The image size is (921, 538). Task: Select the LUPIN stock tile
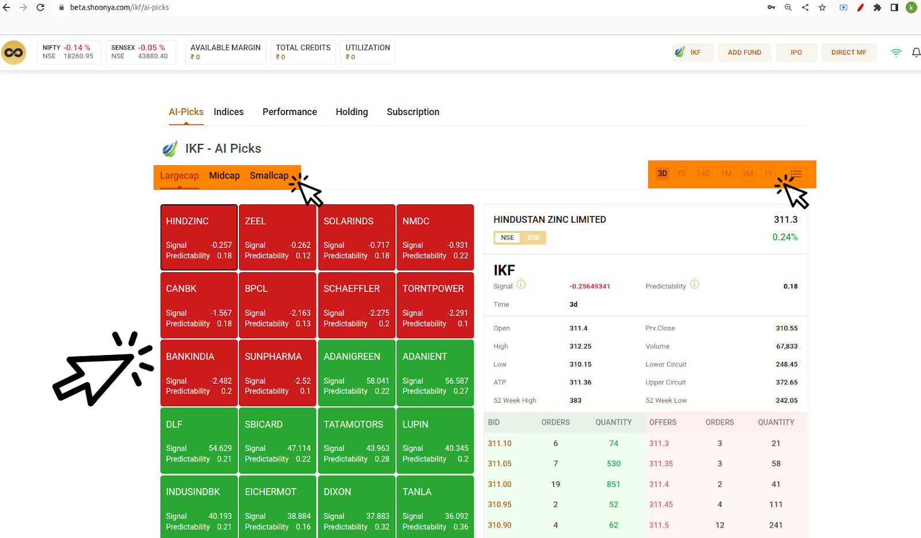pyautogui.click(x=435, y=441)
